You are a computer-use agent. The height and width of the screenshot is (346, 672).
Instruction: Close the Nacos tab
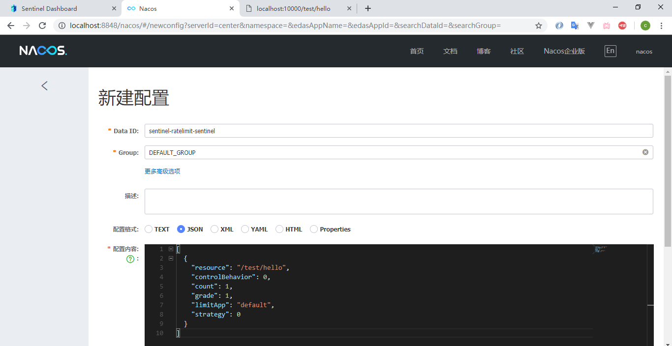231,8
